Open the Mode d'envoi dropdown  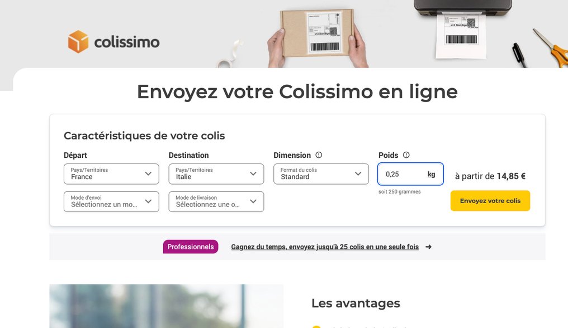click(111, 201)
